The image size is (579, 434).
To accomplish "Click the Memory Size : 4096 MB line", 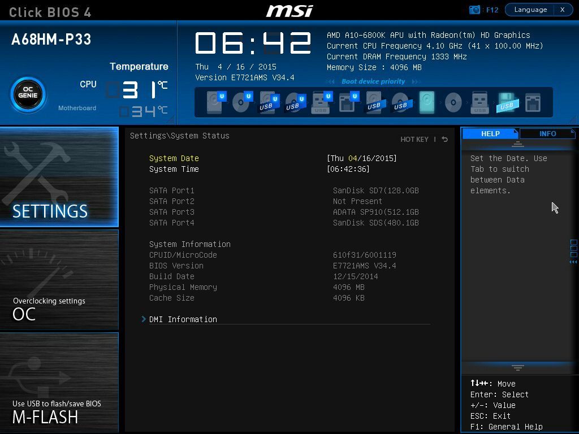I will 374,67.
